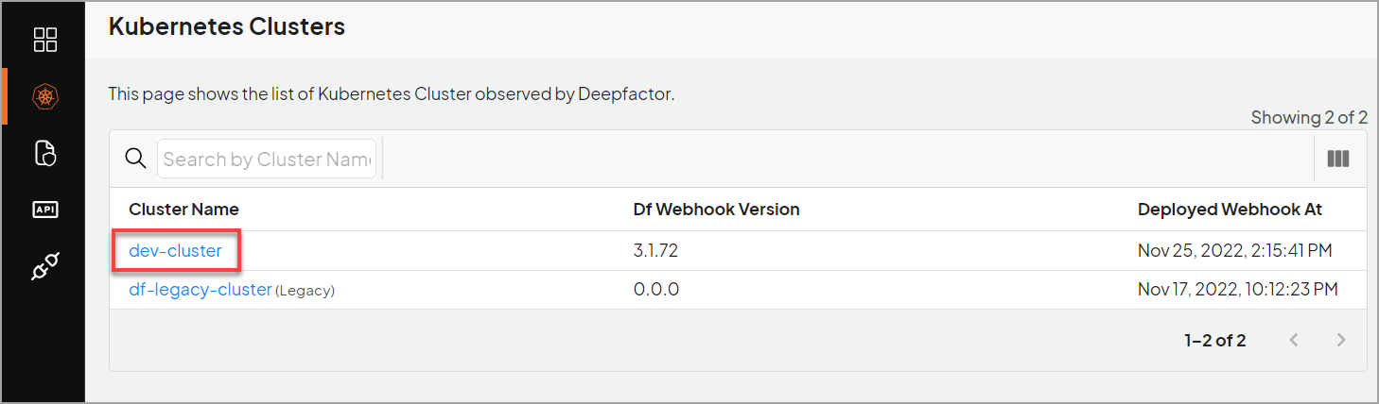Select the Nov 17, 2022 deployment date cell
Viewport: 1379px width, 404px height.
(x=1237, y=290)
